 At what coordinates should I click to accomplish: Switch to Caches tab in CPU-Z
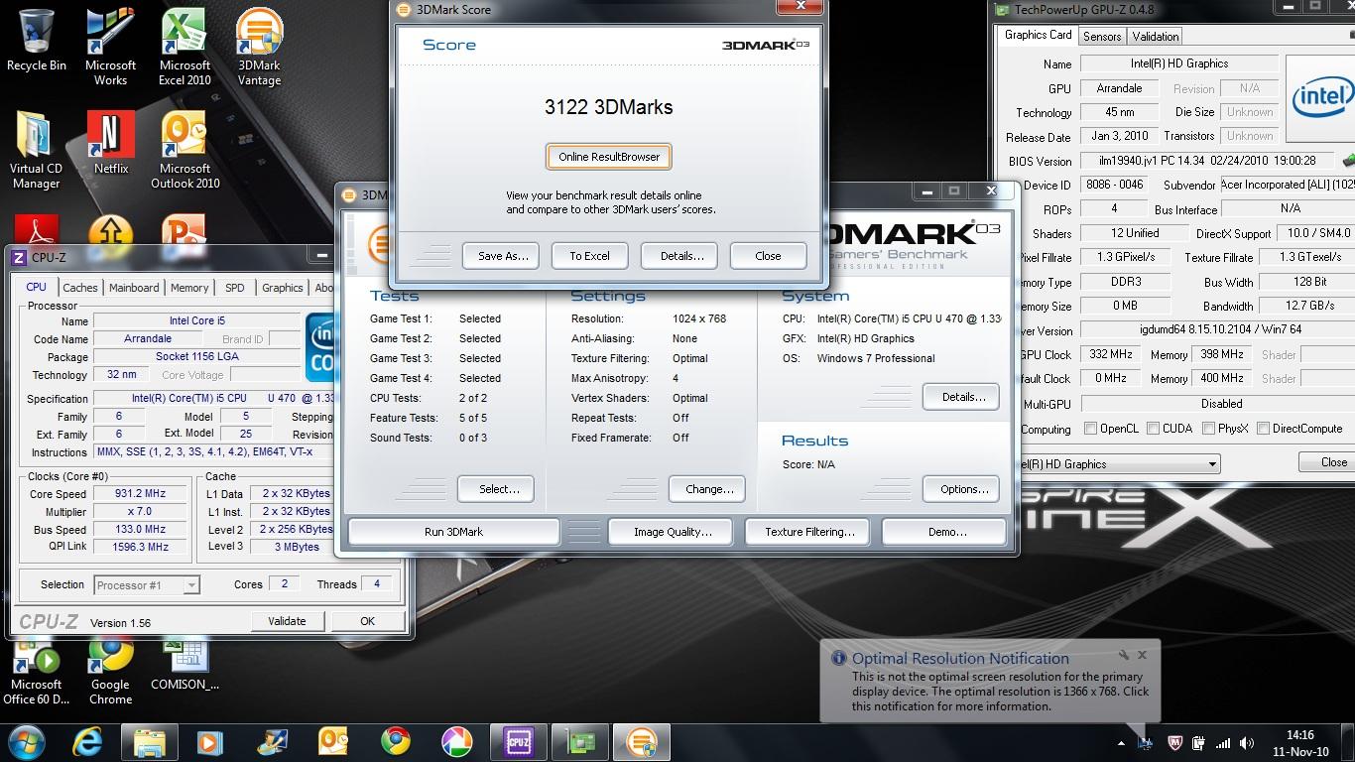click(80, 288)
